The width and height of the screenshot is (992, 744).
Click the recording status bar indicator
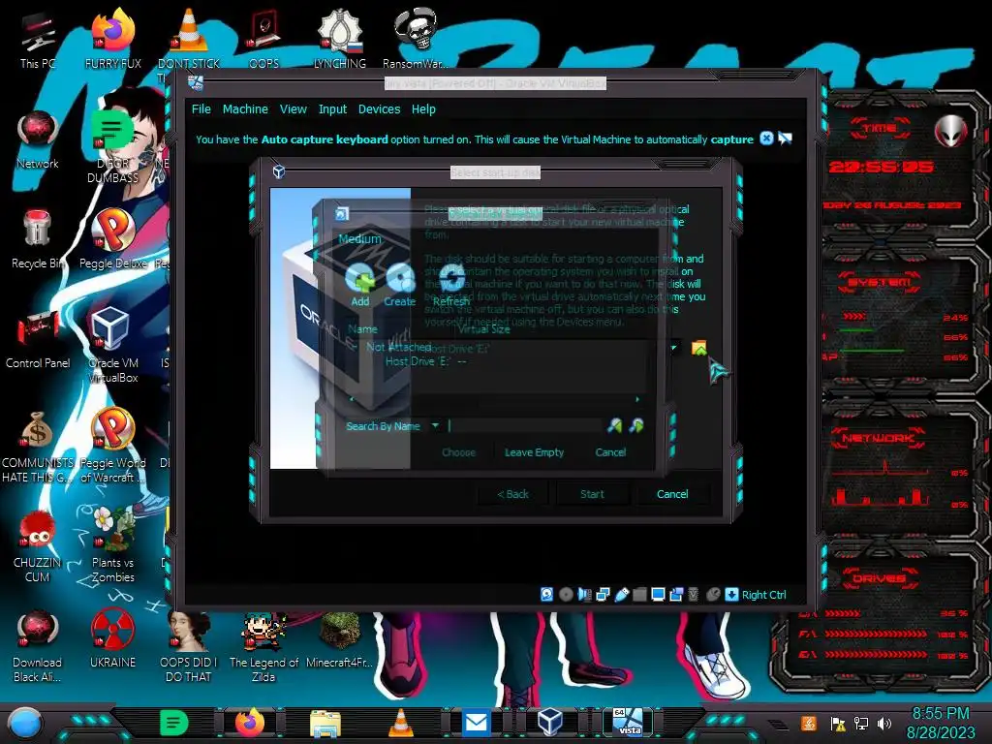(x=676, y=595)
